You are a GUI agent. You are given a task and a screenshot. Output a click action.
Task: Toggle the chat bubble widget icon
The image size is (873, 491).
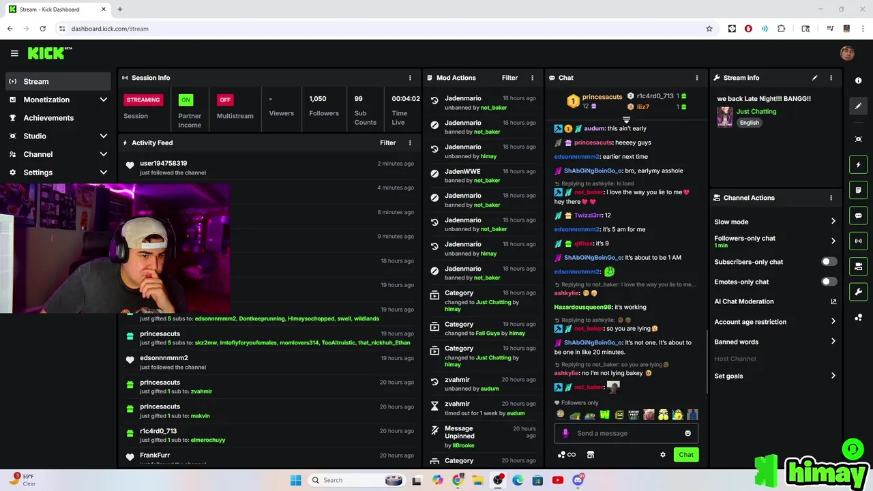[x=858, y=215]
